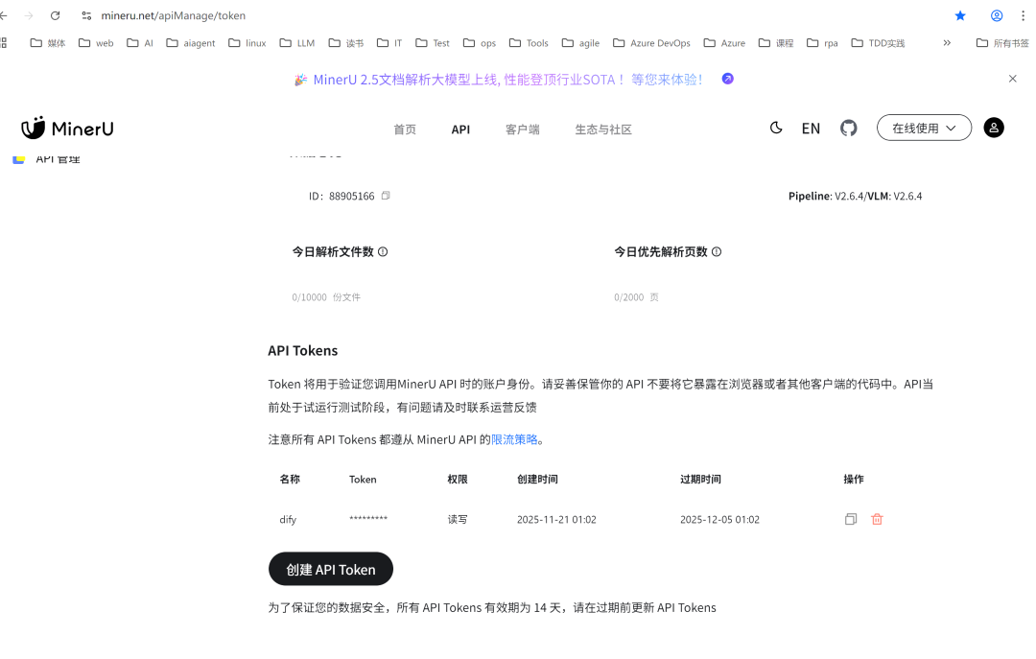Open the Azure DevOps bookmark folder
Viewport: 1036px width, 659px height.
(x=651, y=43)
